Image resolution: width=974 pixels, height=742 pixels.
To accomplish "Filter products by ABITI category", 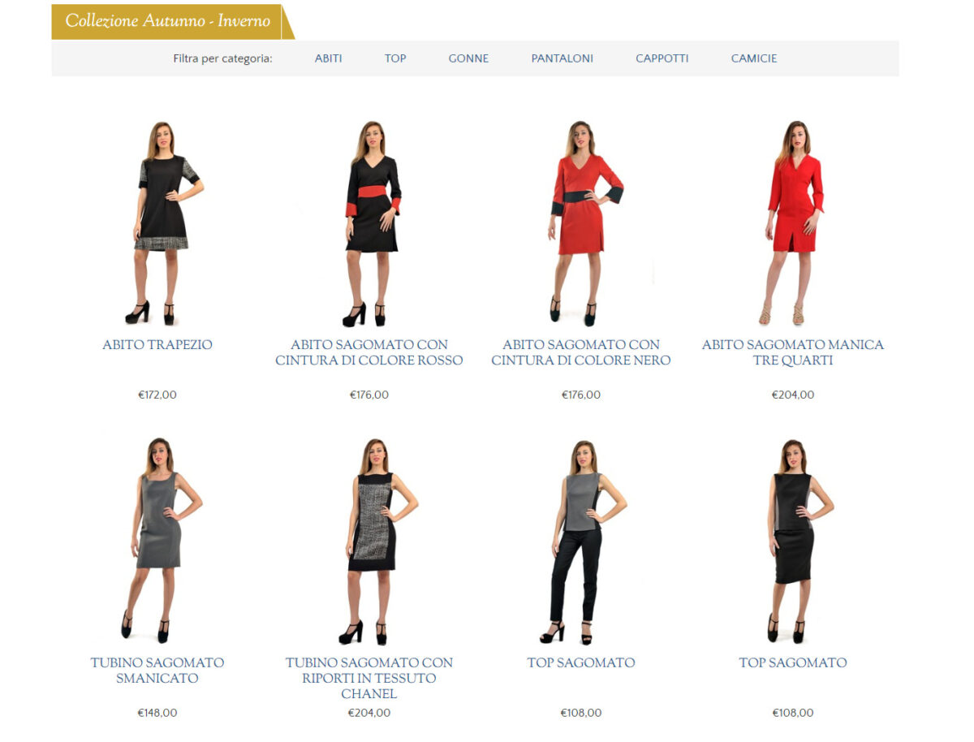I will pos(328,58).
